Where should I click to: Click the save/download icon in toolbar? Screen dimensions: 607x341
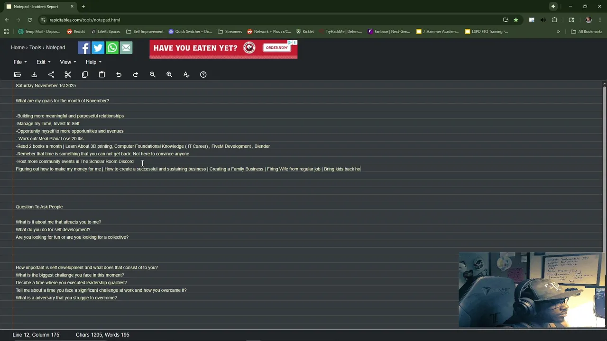tap(34, 74)
